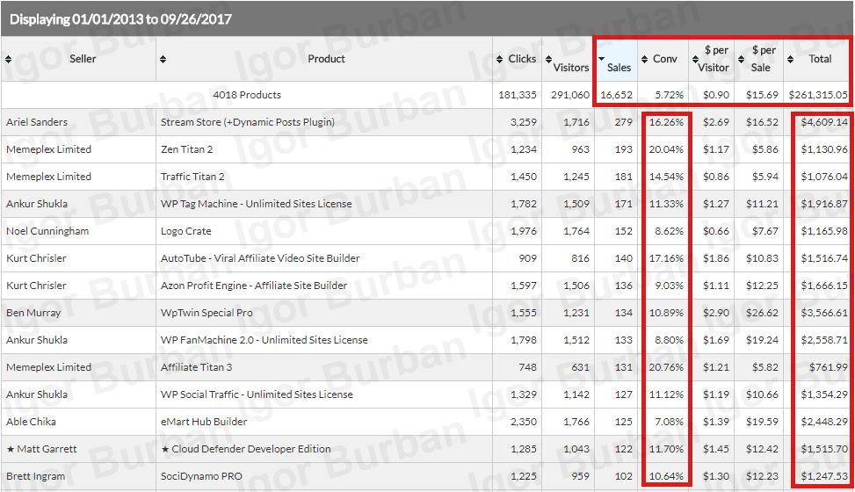This screenshot has width=855, height=492.
Task: Select Azon Profit Engine - Affiliate Site Builder
Action: click(x=254, y=286)
